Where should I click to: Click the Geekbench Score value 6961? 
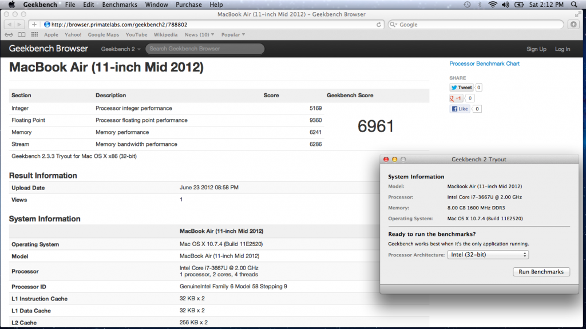pos(375,126)
